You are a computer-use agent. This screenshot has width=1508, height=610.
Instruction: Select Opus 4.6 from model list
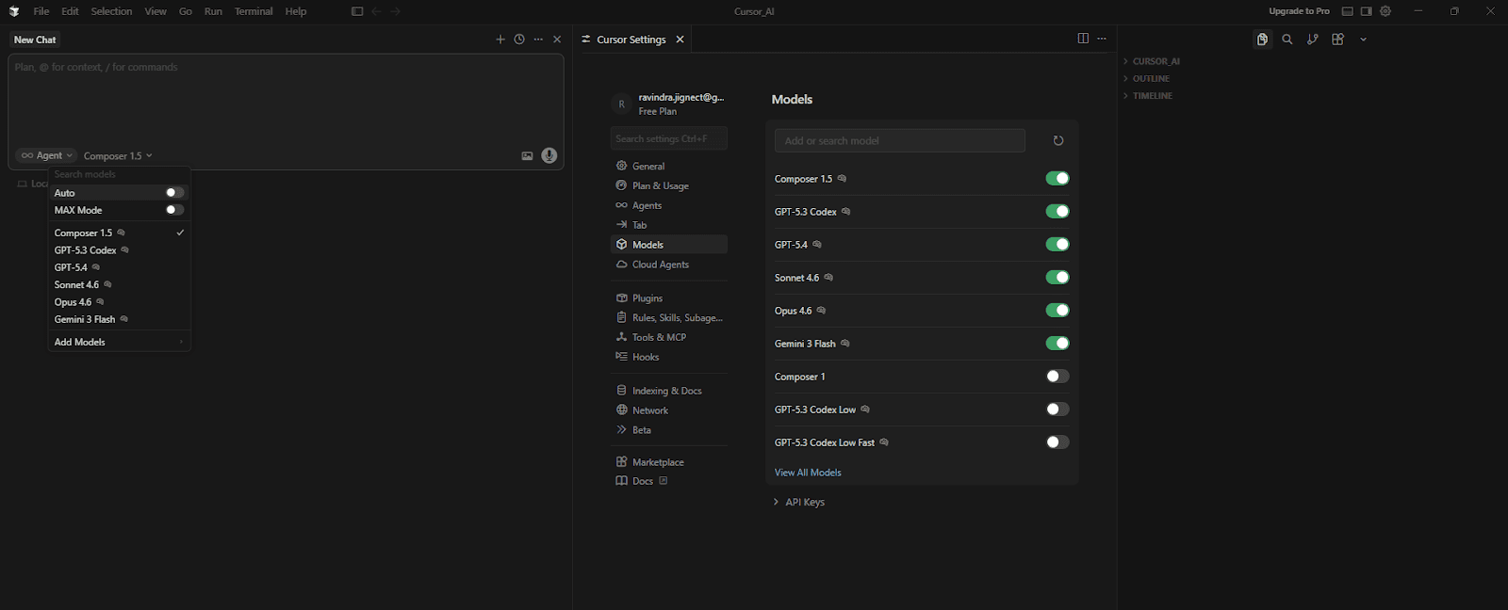(73, 302)
